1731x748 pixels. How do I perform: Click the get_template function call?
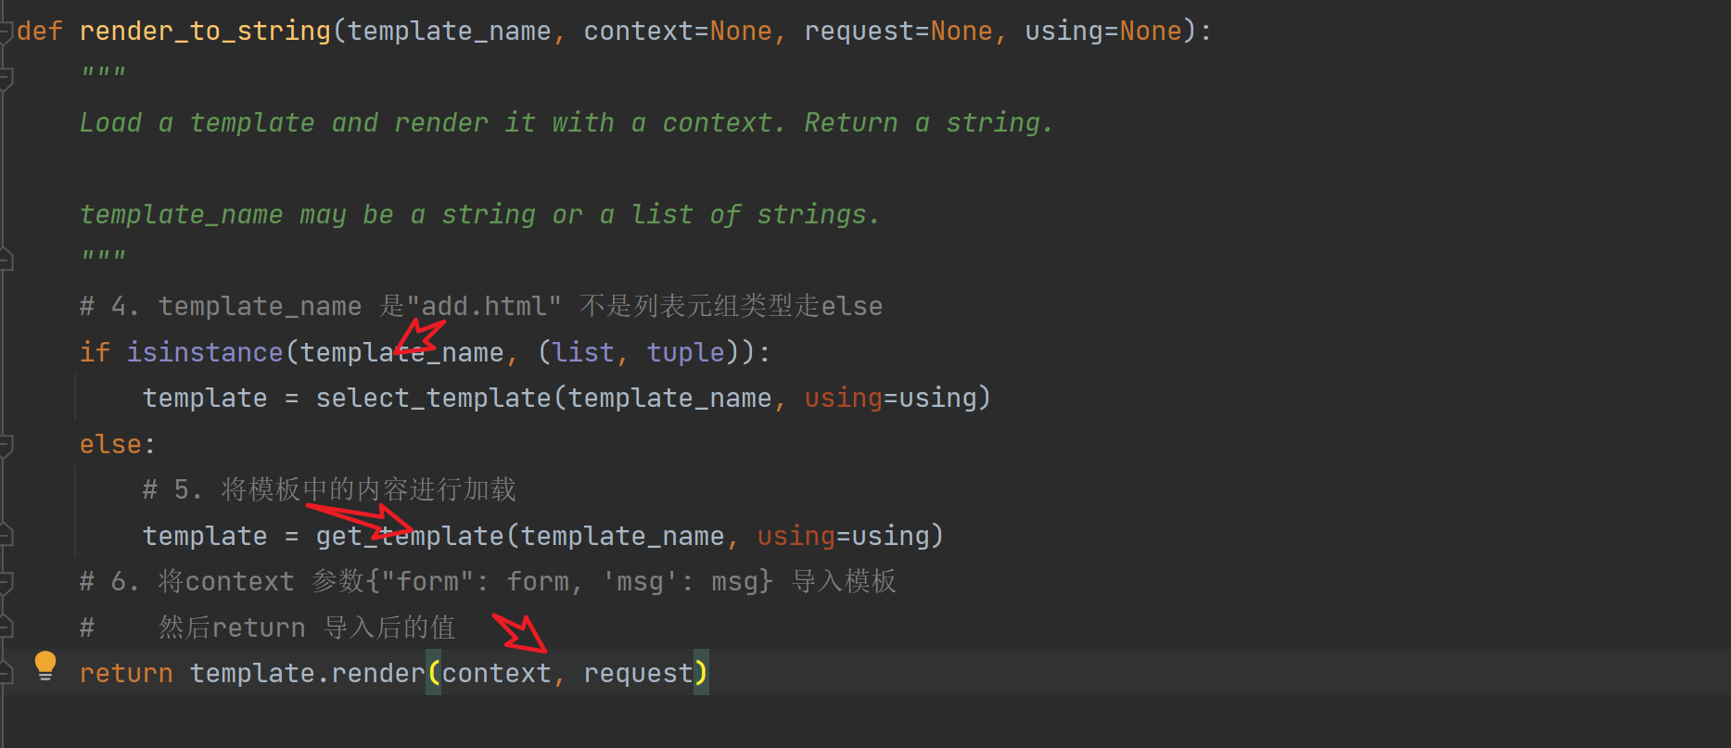click(x=409, y=537)
